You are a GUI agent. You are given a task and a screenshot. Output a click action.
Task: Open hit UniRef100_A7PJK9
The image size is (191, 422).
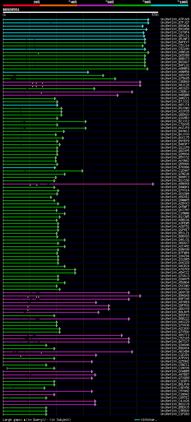click(x=175, y=19)
